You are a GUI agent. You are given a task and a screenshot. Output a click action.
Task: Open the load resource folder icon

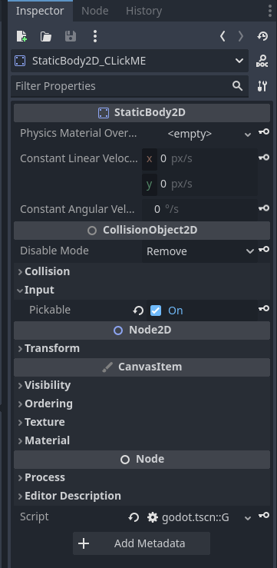(46, 36)
